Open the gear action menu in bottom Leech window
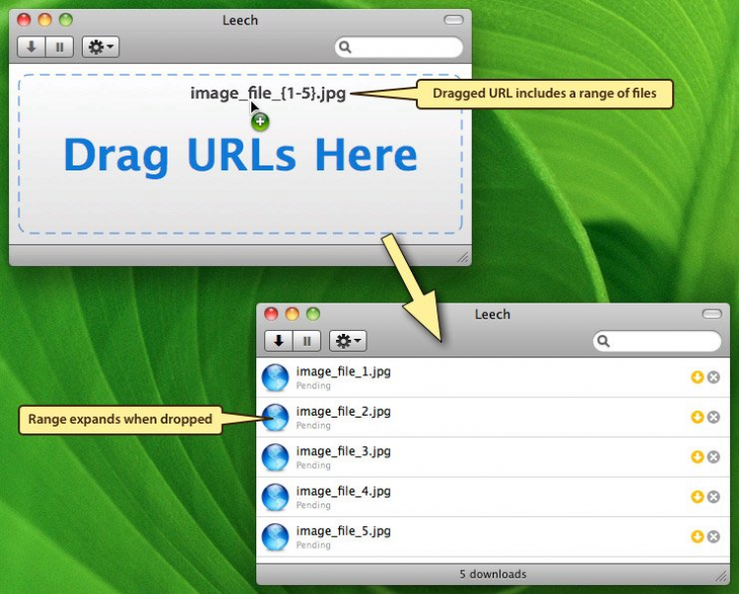Viewport: 739px width, 594px height. 348,341
